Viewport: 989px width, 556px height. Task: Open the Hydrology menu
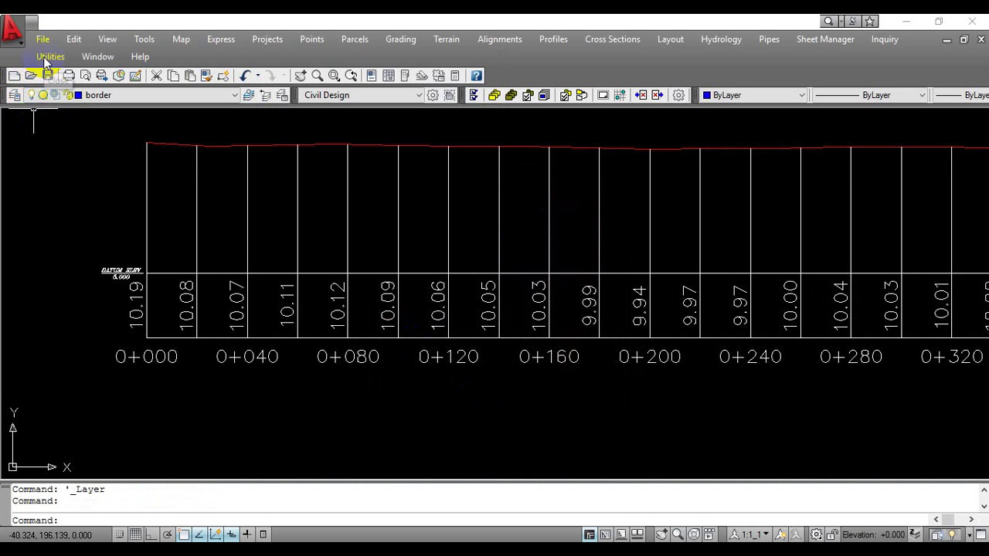(x=721, y=39)
